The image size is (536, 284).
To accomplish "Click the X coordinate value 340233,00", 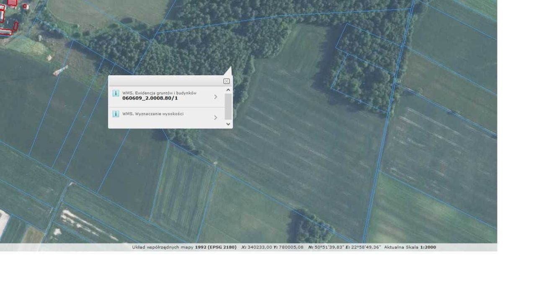I will [260, 247].
